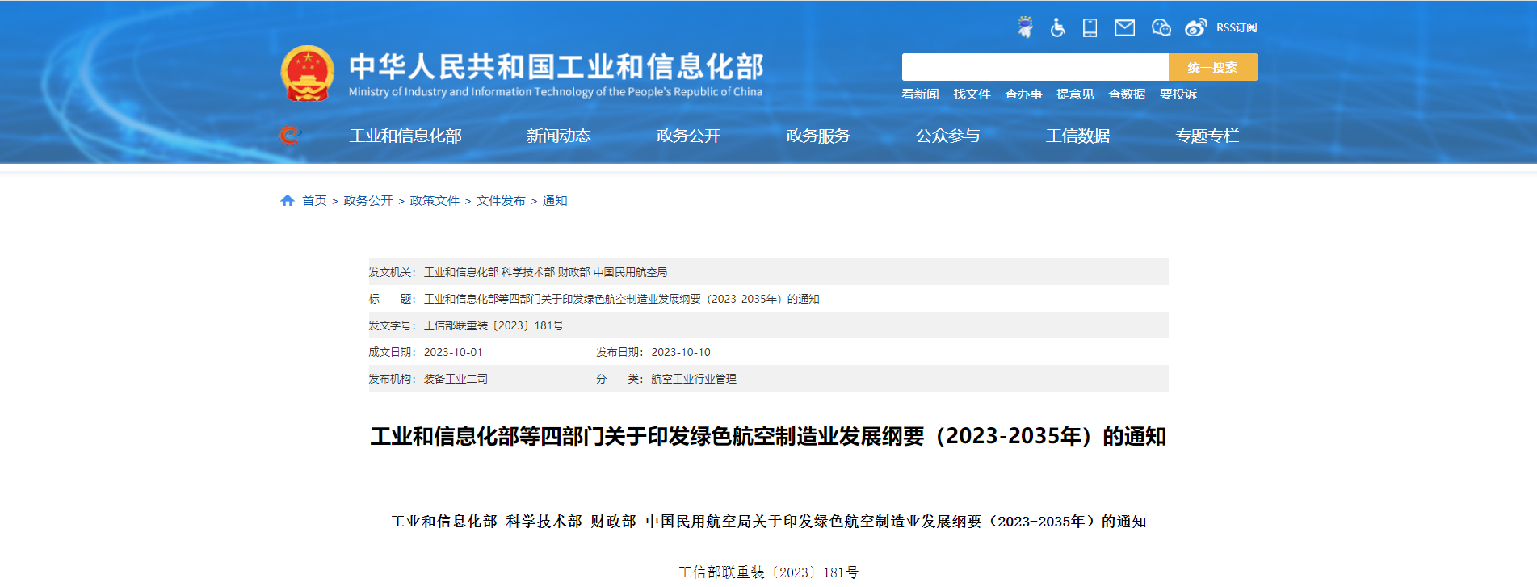1537x587 pixels.
Task: Open the Weibo icon
Action: (x=1195, y=27)
